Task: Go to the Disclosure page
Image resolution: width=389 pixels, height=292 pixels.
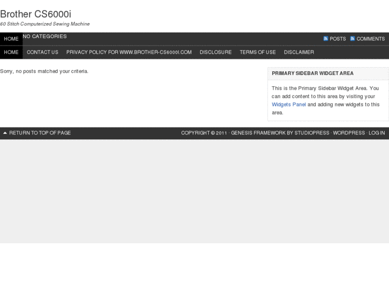Action: pyautogui.click(x=216, y=52)
